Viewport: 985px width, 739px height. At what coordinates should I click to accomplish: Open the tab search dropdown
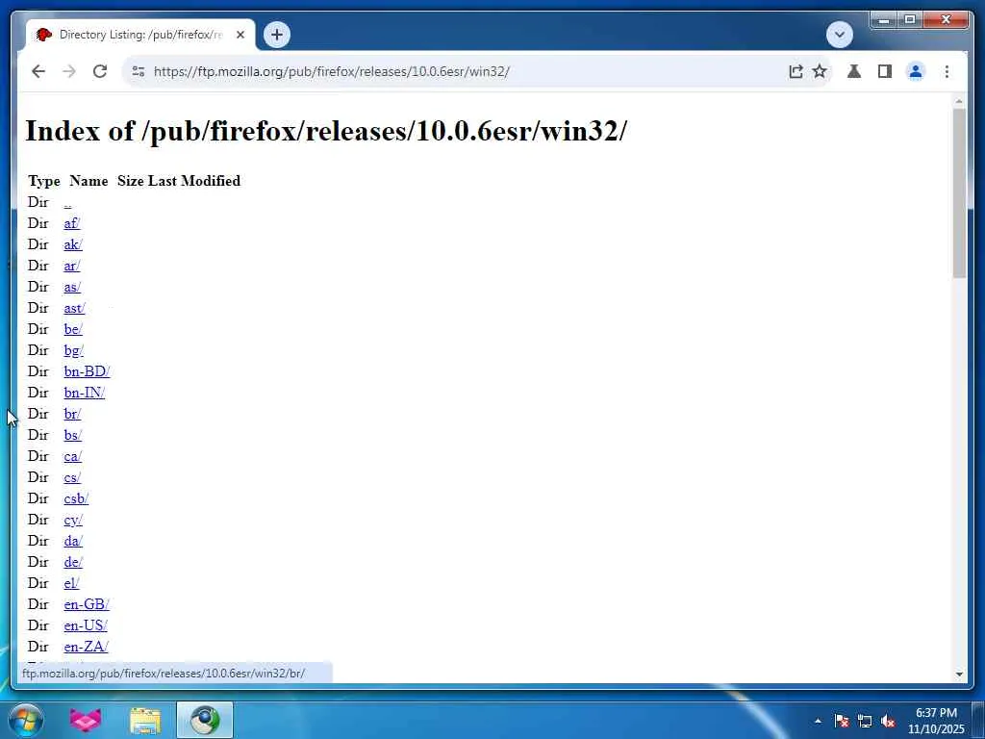839,35
